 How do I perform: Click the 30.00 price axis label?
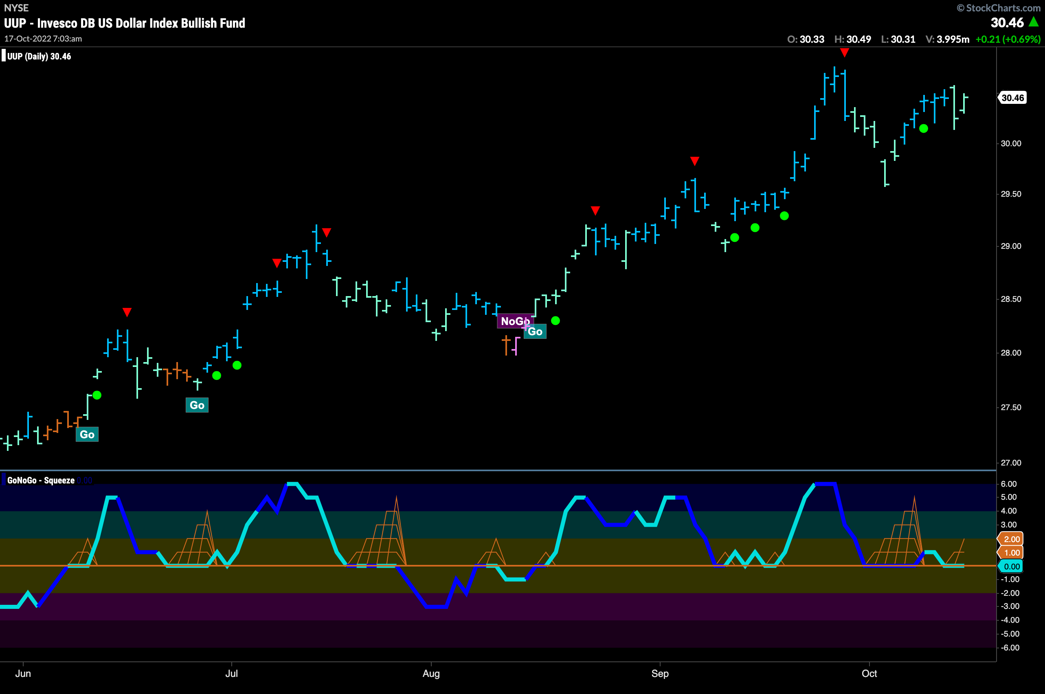pos(1011,143)
